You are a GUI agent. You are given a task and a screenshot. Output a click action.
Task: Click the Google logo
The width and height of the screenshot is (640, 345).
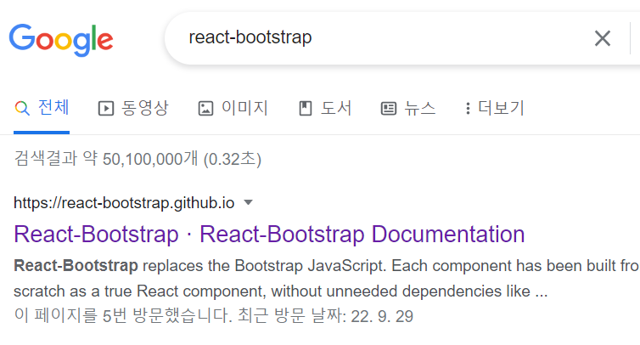pos(61,40)
